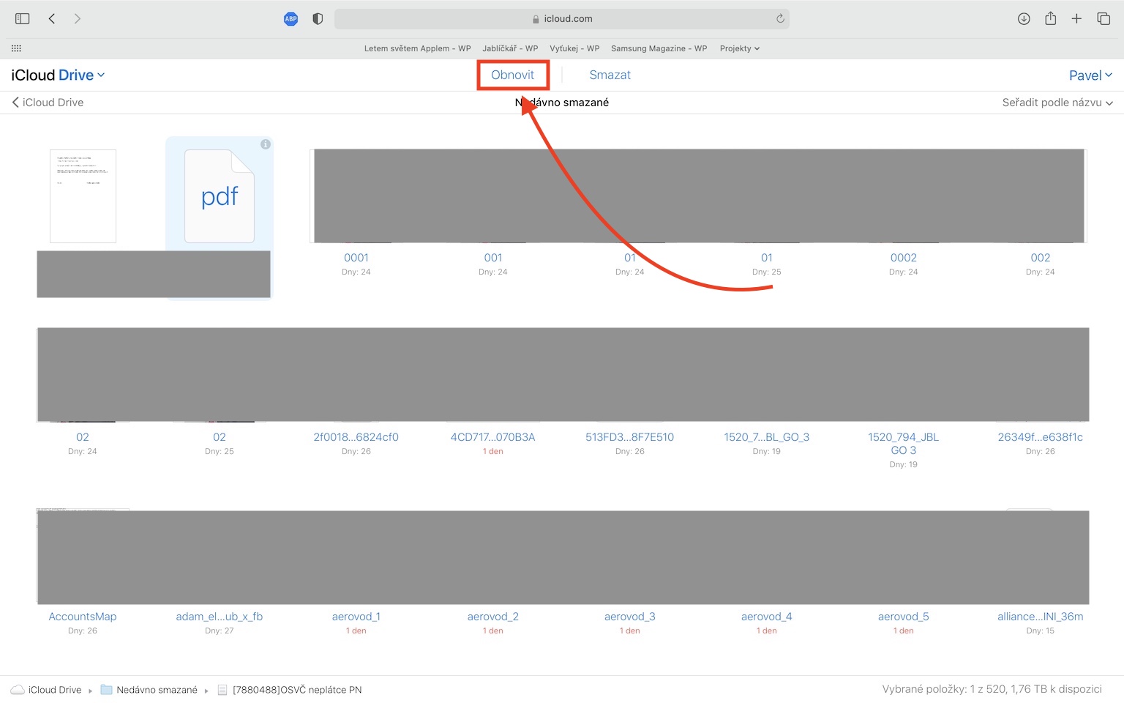Click the Obnovit restore button
This screenshot has width=1124, height=703.
[x=512, y=75]
